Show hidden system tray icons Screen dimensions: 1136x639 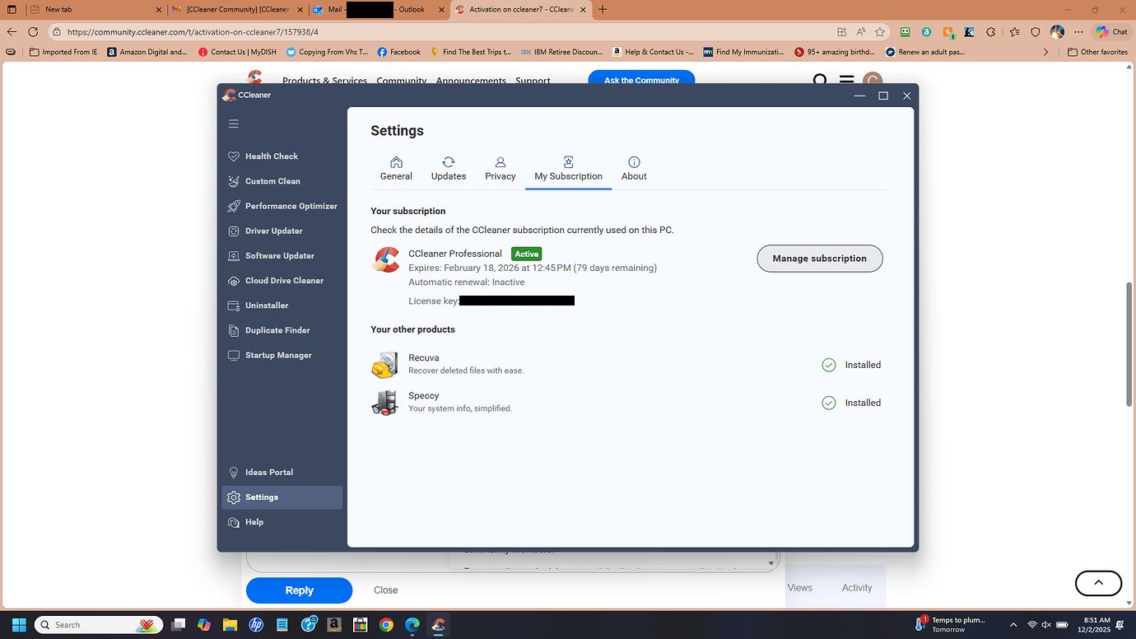tap(1013, 625)
